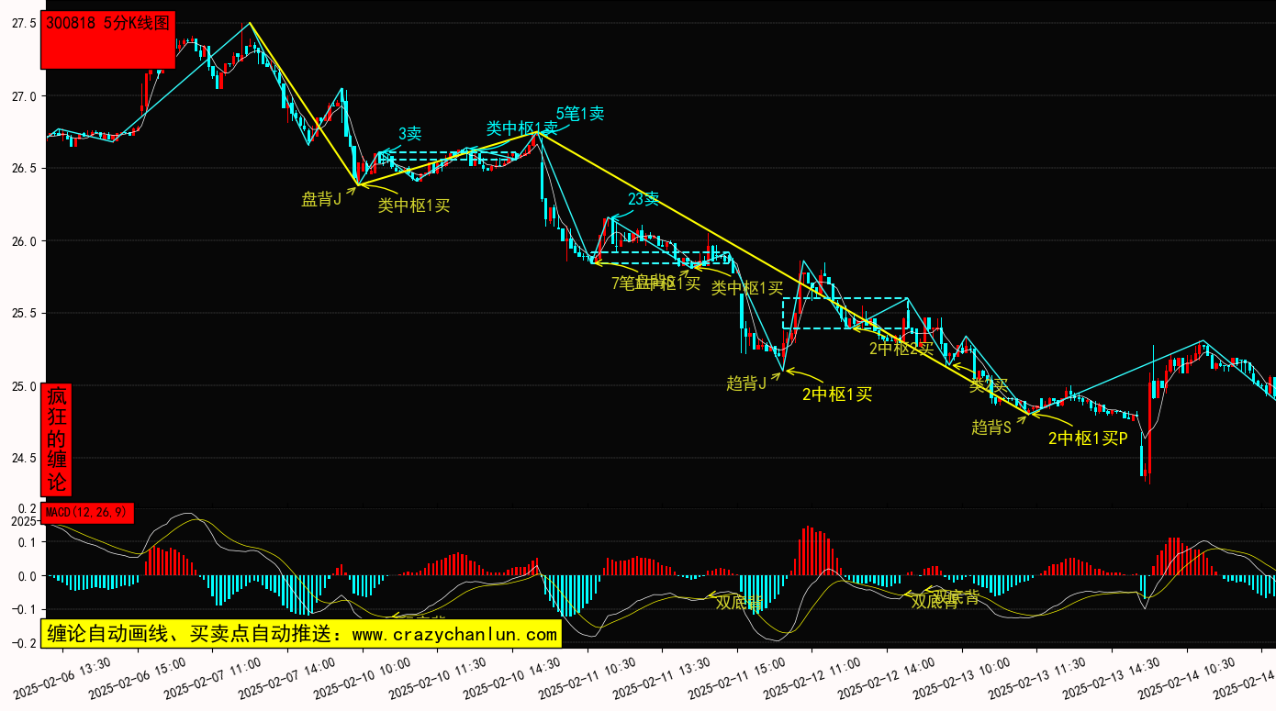Click the -0.2 MACD axis value

(24, 643)
